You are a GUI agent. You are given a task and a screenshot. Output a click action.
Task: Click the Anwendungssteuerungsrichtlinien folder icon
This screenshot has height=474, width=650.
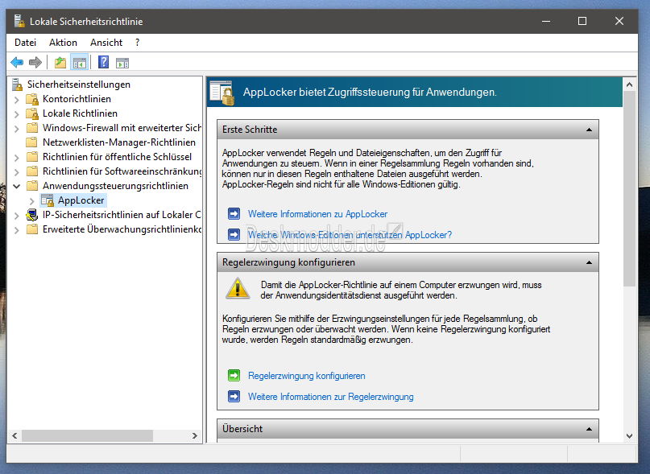(32, 186)
